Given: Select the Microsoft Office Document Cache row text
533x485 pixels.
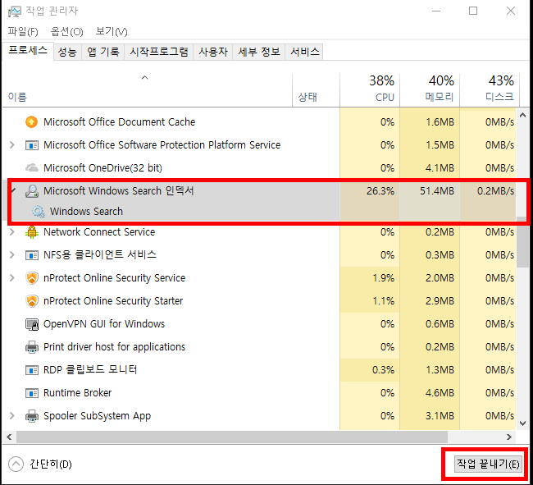Looking at the screenshot, I should pyautogui.click(x=120, y=121).
